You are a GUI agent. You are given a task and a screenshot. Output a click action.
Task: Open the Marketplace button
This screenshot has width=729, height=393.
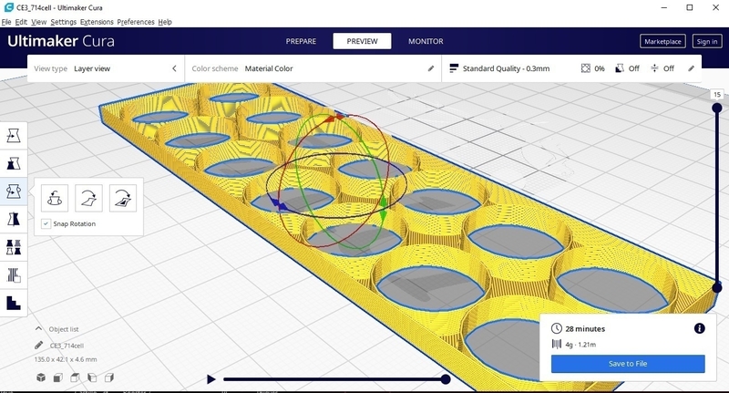(x=662, y=41)
